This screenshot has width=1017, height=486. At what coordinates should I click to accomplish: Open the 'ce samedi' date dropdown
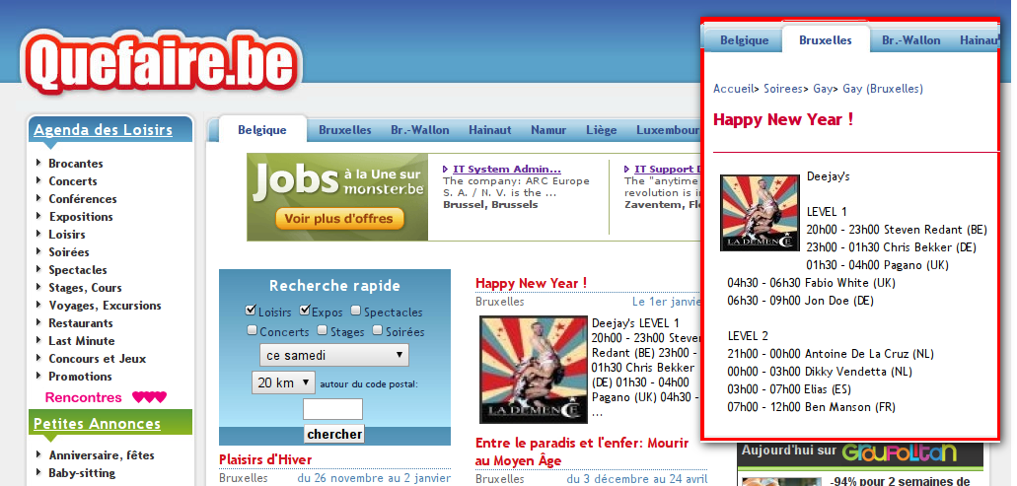pos(334,355)
